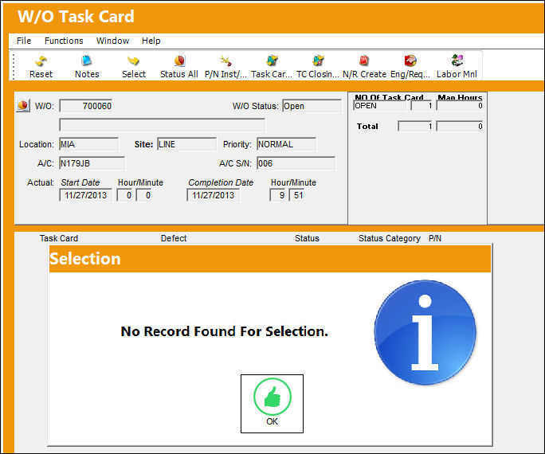The height and width of the screenshot is (454, 545).
Task: Click the icon button beside W/O label
Action: (x=23, y=105)
